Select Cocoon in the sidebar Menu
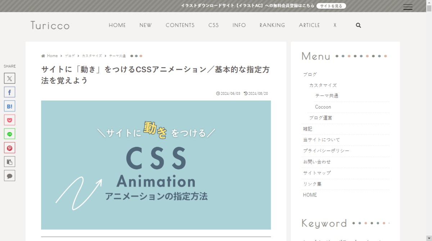 point(323,107)
